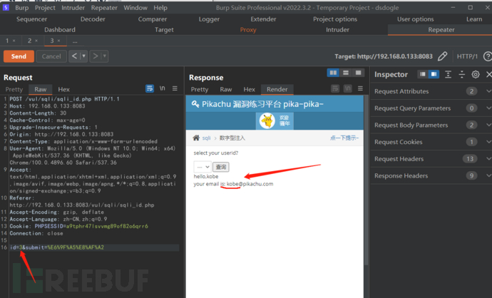Select combined tab response layout icon
Image resolution: width=492 pixels, height=298 pixels.
tap(358, 73)
